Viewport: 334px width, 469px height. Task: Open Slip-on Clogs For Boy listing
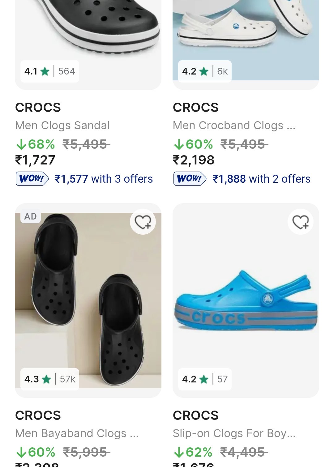(234, 433)
